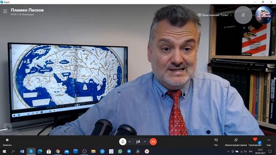Open the reactions heart button

click(x=255, y=142)
